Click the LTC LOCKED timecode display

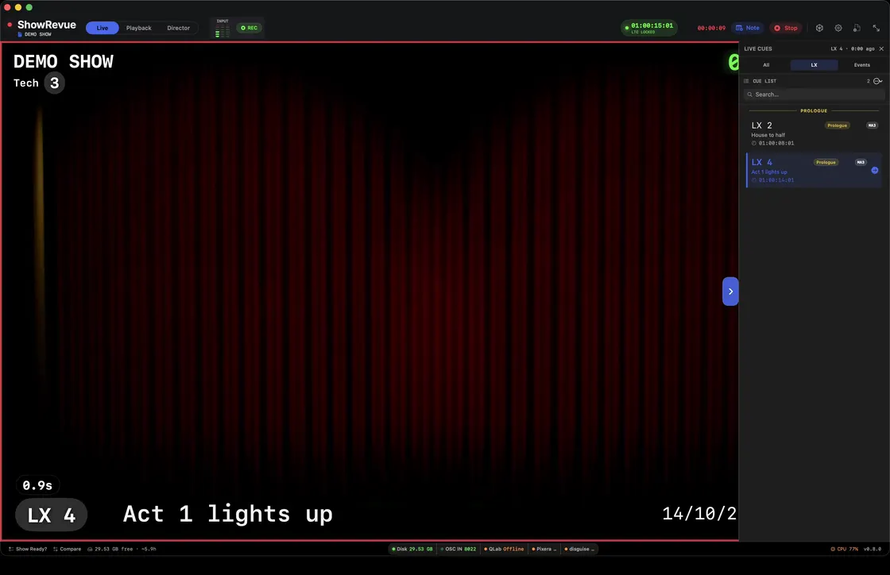tap(648, 28)
